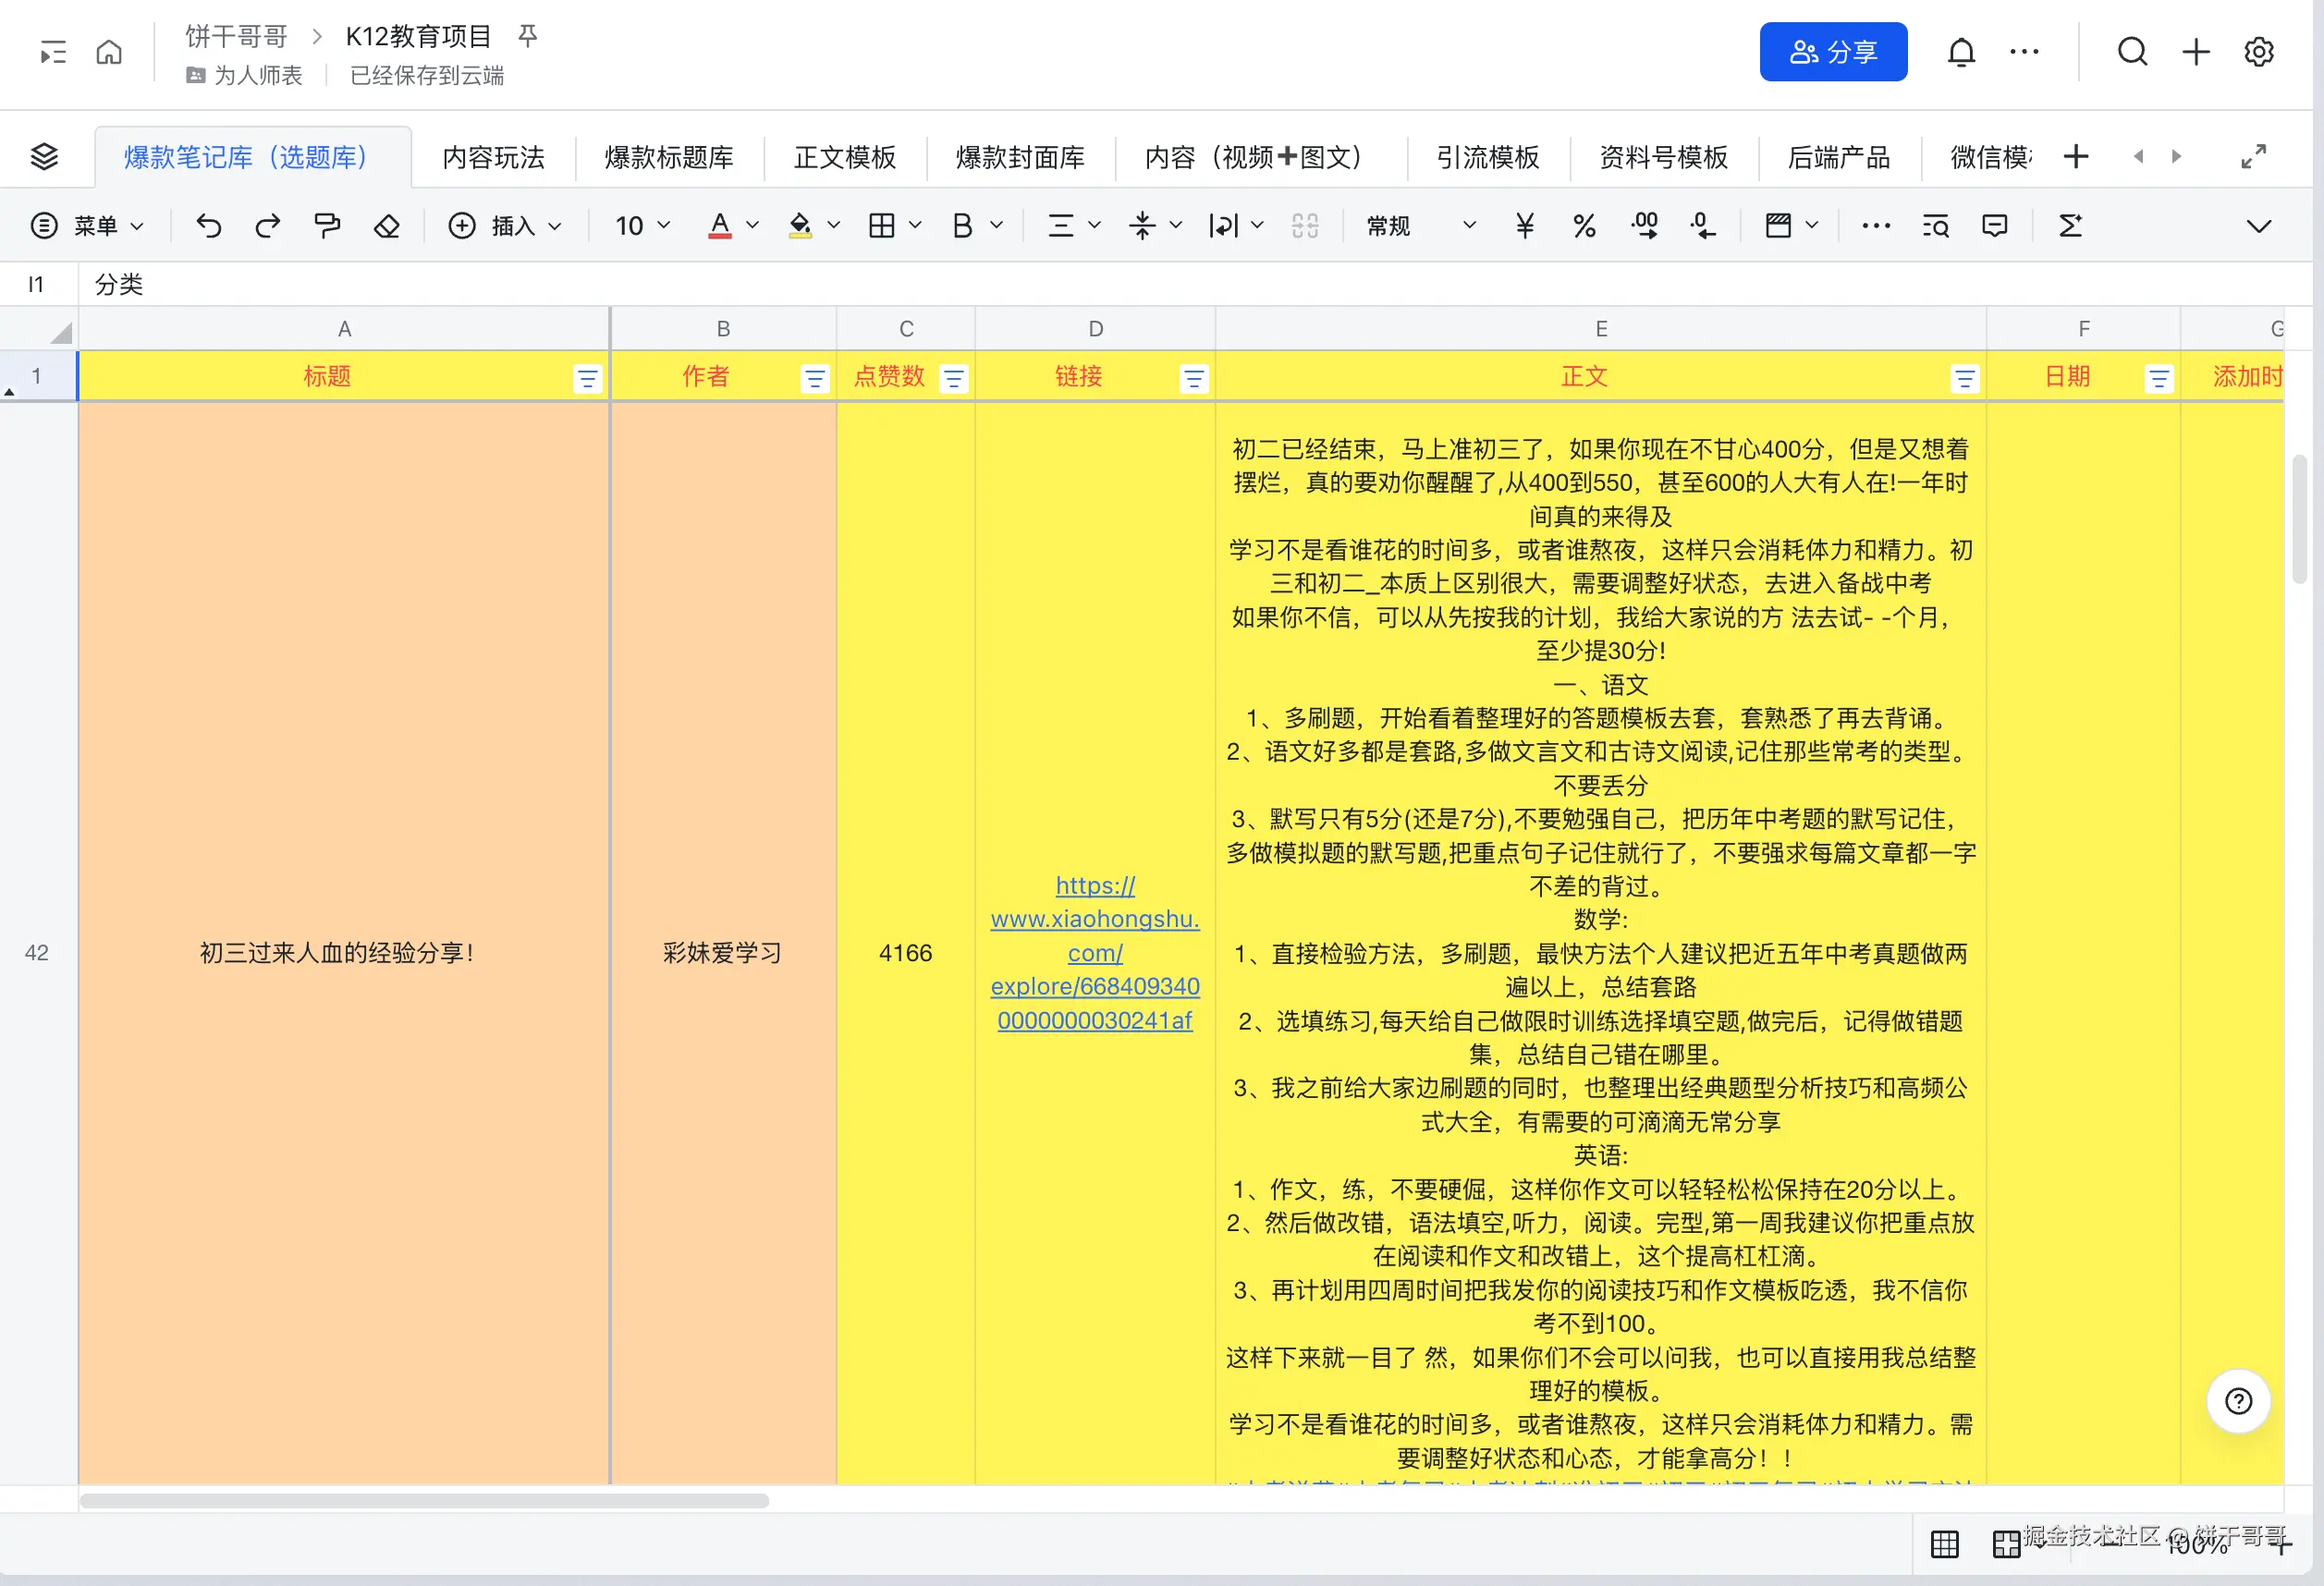Switch to 内容玩法 tab
2324x1586 pixels.
493,157
